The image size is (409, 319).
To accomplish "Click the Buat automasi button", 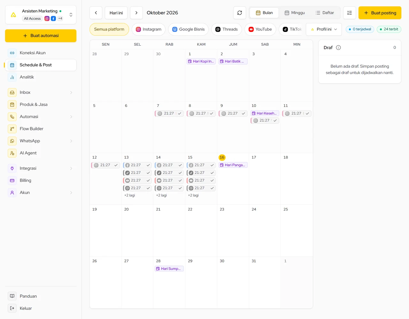I will pyautogui.click(x=41, y=36).
